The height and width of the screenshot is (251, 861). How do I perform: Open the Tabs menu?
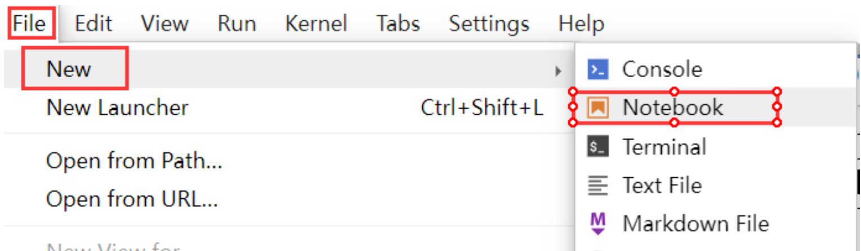pos(398,24)
